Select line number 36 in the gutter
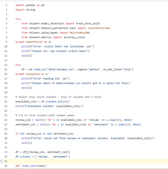The width and height of the screenshot is (168, 169). 6,166
